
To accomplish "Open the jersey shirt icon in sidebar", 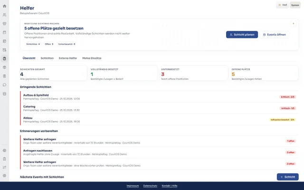I will click(x=4, y=24).
